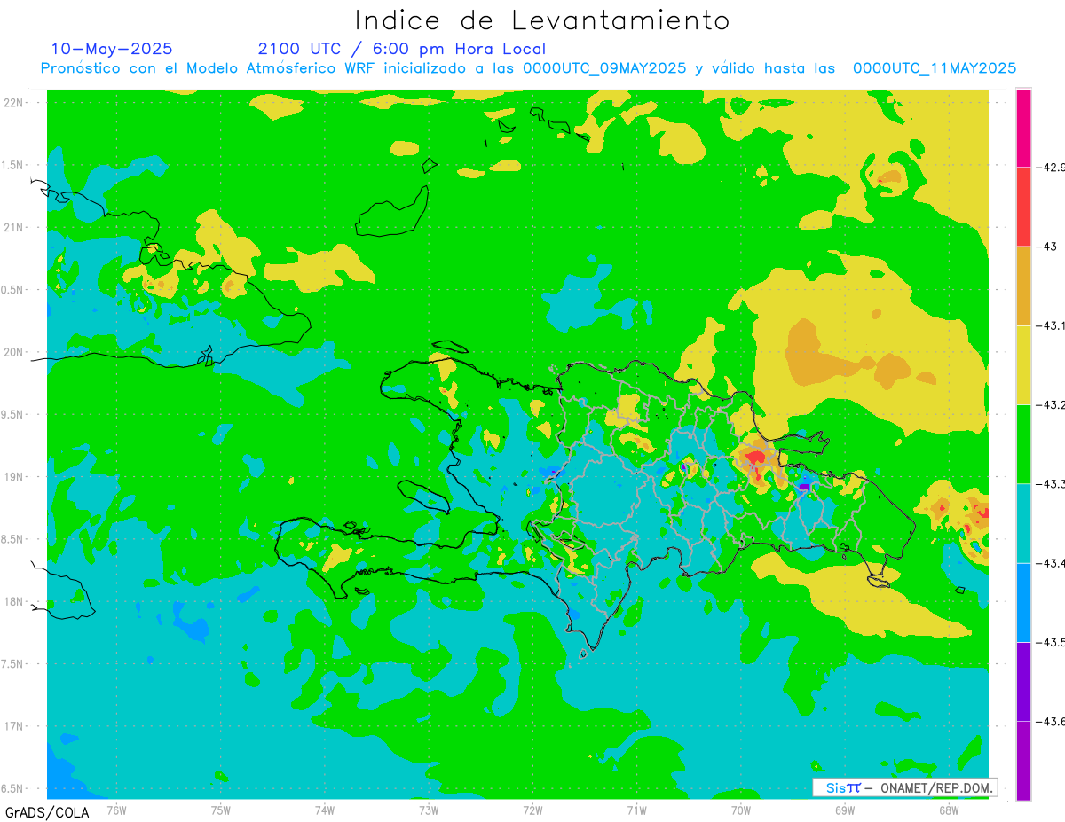This screenshot has height=822, width=1065.
Task: Click longitude label '69W'
Action: pyautogui.click(x=845, y=810)
